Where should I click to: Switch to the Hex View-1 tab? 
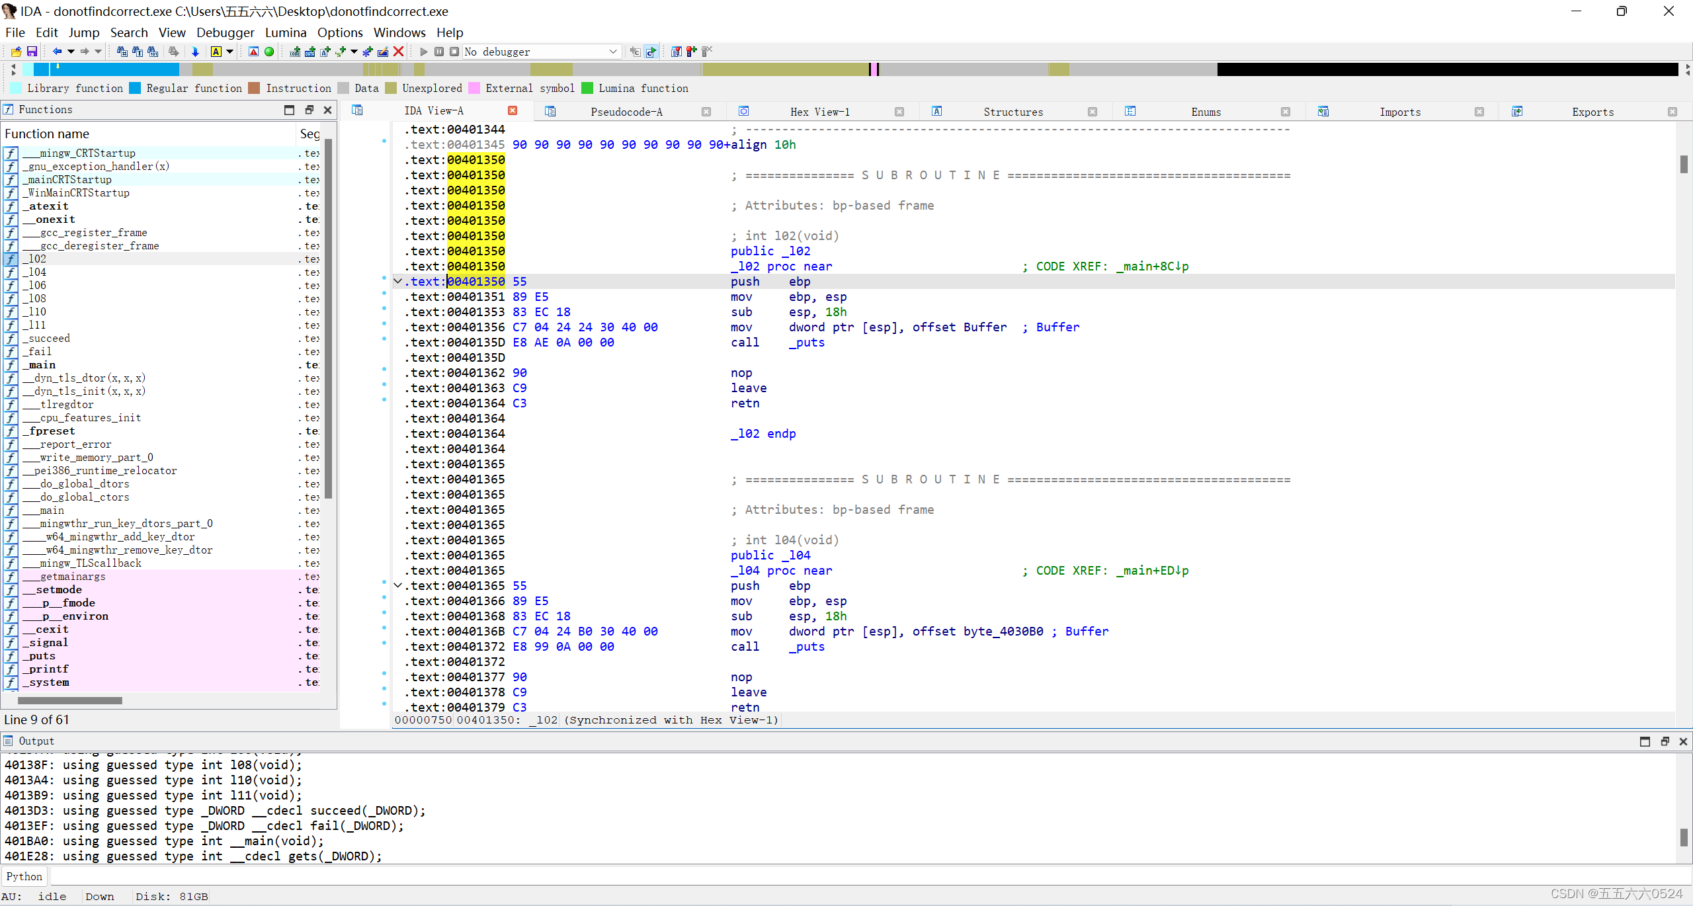point(819,112)
